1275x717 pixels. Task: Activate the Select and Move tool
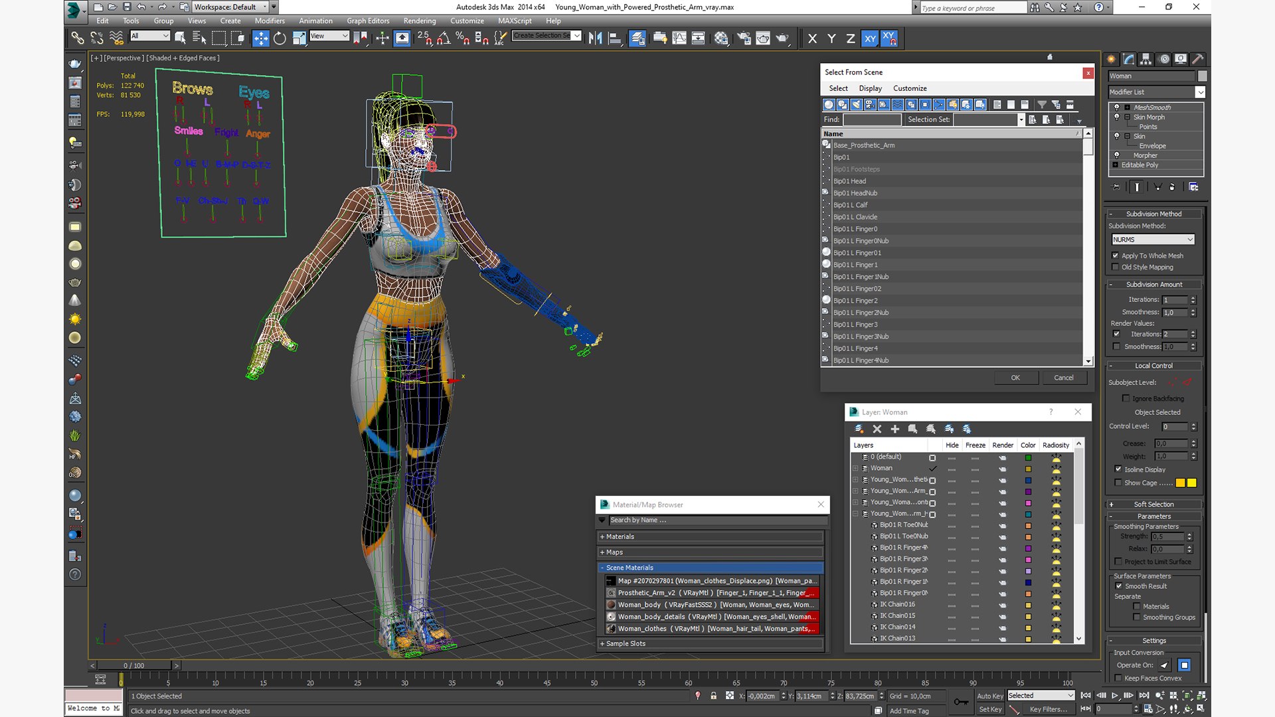coord(261,39)
